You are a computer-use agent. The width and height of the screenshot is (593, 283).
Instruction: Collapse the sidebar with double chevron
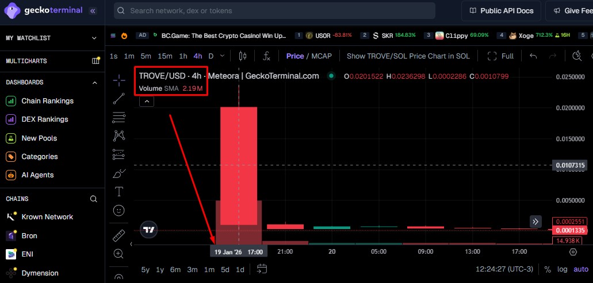[x=93, y=10]
